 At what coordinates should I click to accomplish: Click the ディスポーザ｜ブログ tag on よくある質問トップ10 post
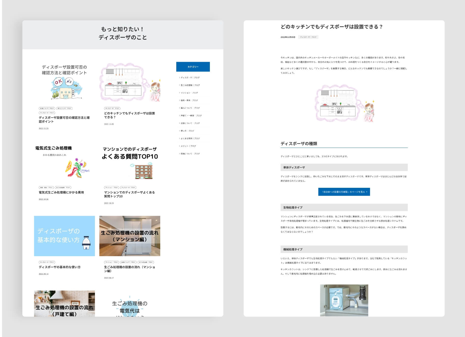click(x=128, y=188)
